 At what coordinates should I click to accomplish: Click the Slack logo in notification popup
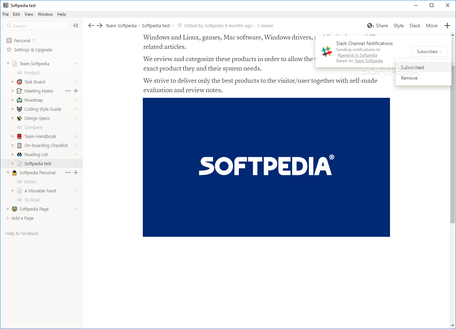(326, 52)
